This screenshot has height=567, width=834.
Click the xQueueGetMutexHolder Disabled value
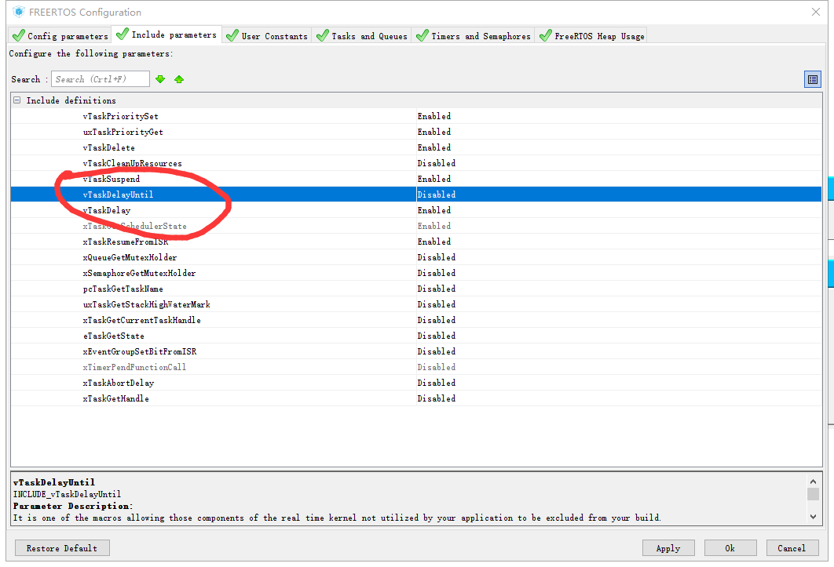click(436, 257)
